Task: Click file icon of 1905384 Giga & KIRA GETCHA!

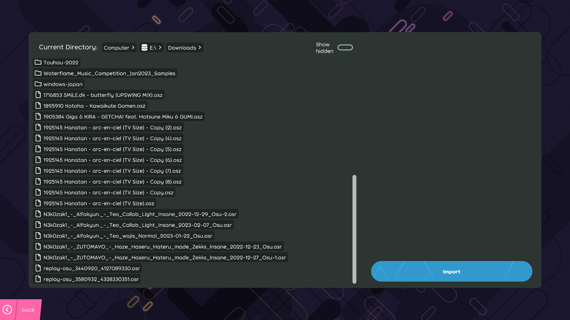Action: click(x=38, y=116)
